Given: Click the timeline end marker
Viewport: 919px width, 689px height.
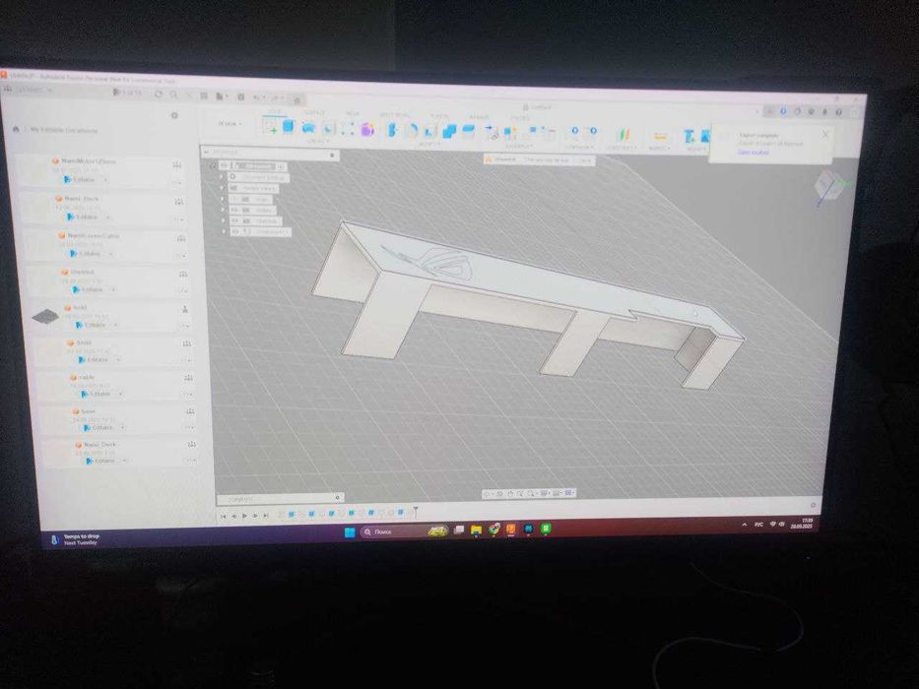Looking at the screenshot, I should coord(416,512).
